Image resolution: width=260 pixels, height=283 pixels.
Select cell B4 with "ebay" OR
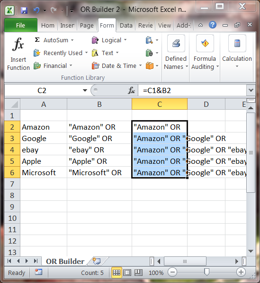pyautogui.click(x=99, y=150)
